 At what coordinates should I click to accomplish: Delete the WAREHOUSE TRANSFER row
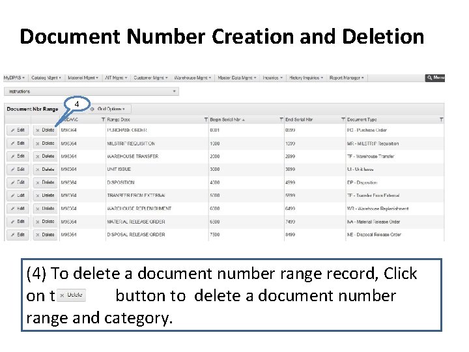tap(45, 156)
